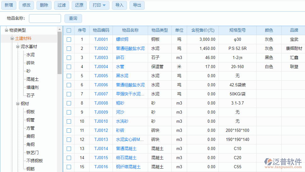The width and height of the screenshot is (305, 172).
Task: Click the 导入 (Import) toolbar button
Action: pyautogui.click(x=119, y=5)
